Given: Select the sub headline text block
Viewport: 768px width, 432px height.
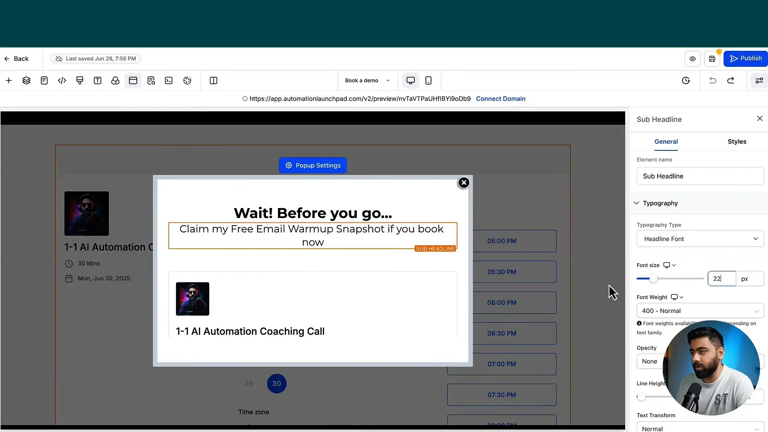Looking at the screenshot, I should 312,236.
